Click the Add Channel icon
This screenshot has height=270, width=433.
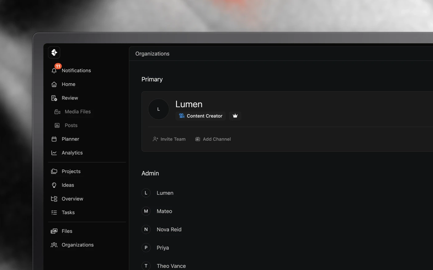coord(198,139)
